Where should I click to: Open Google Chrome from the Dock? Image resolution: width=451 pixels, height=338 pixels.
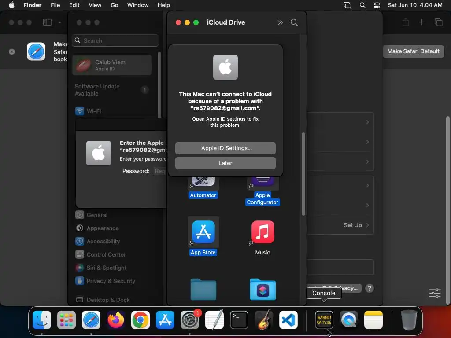point(140,320)
